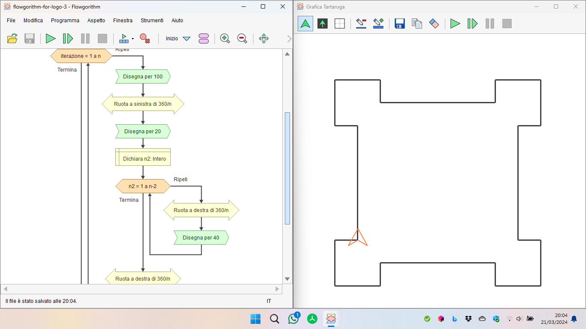Screen dimensions: 586x329
Task: Select the 'Disegna per 20' shape
Action: click(143, 132)
